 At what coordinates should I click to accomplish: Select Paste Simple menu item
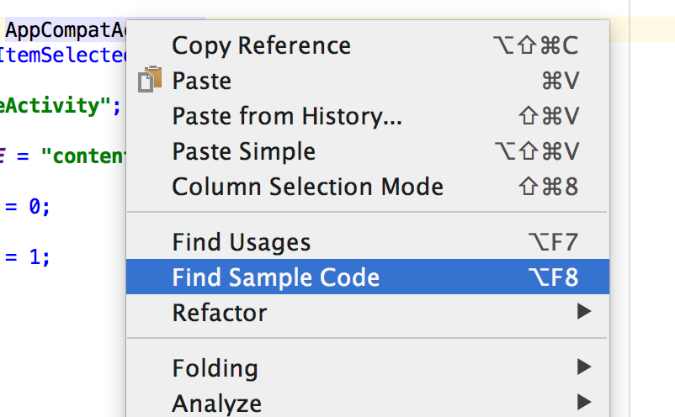[x=368, y=150]
